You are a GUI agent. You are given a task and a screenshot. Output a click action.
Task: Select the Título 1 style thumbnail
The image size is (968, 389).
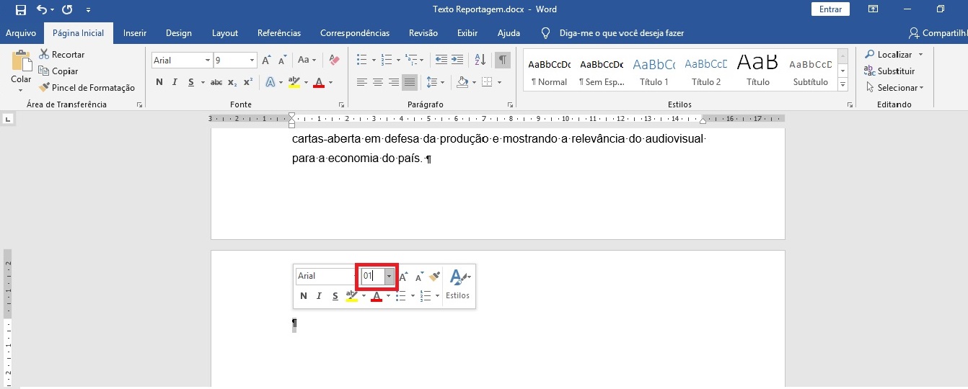pyautogui.click(x=654, y=71)
